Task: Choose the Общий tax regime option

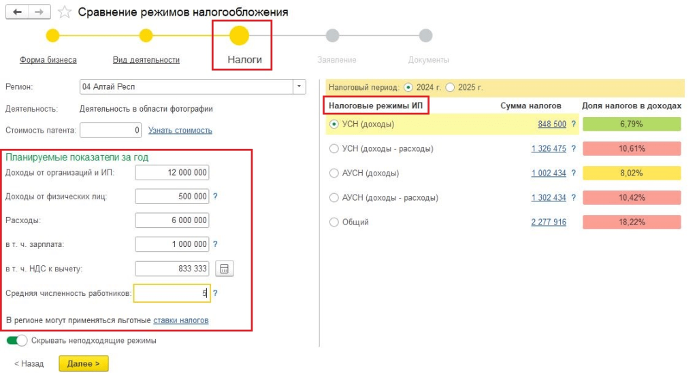Action: point(334,222)
